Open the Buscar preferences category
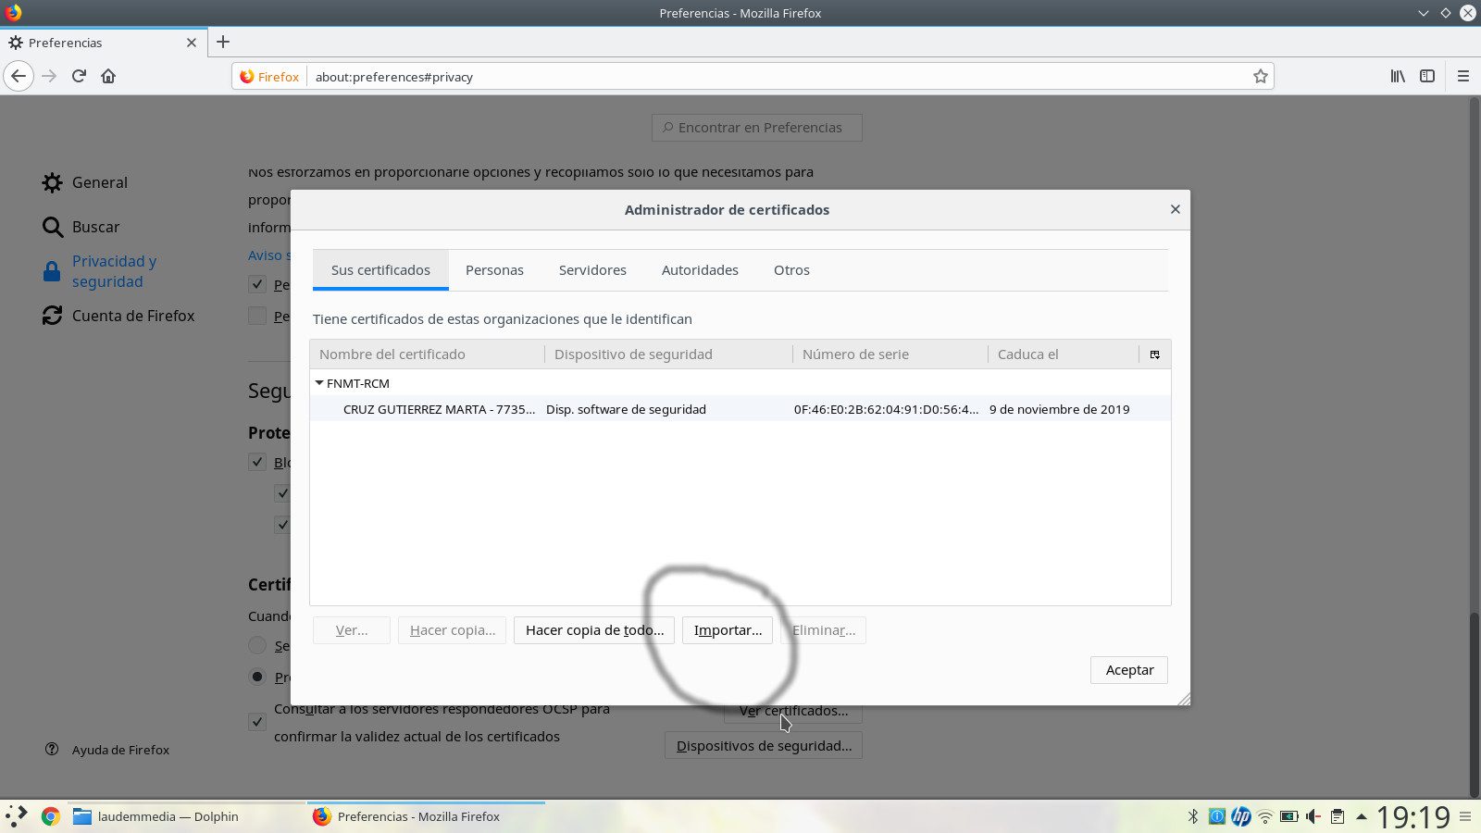Image resolution: width=1481 pixels, height=833 pixels. coord(81,227)
